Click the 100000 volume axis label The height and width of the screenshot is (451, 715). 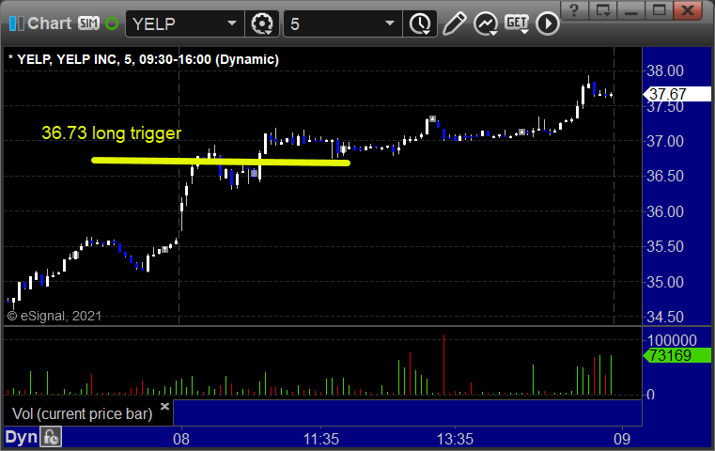(x=672, y=340)
